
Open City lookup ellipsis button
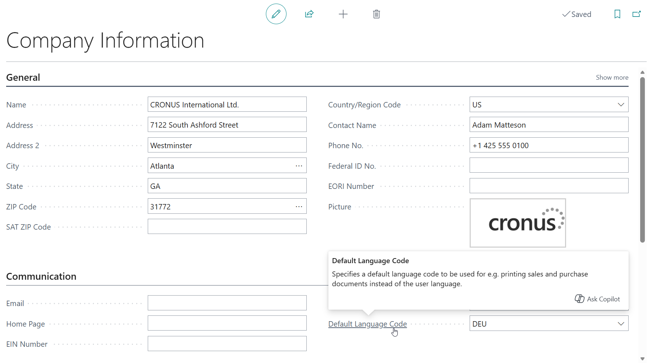tap(299, 166)
